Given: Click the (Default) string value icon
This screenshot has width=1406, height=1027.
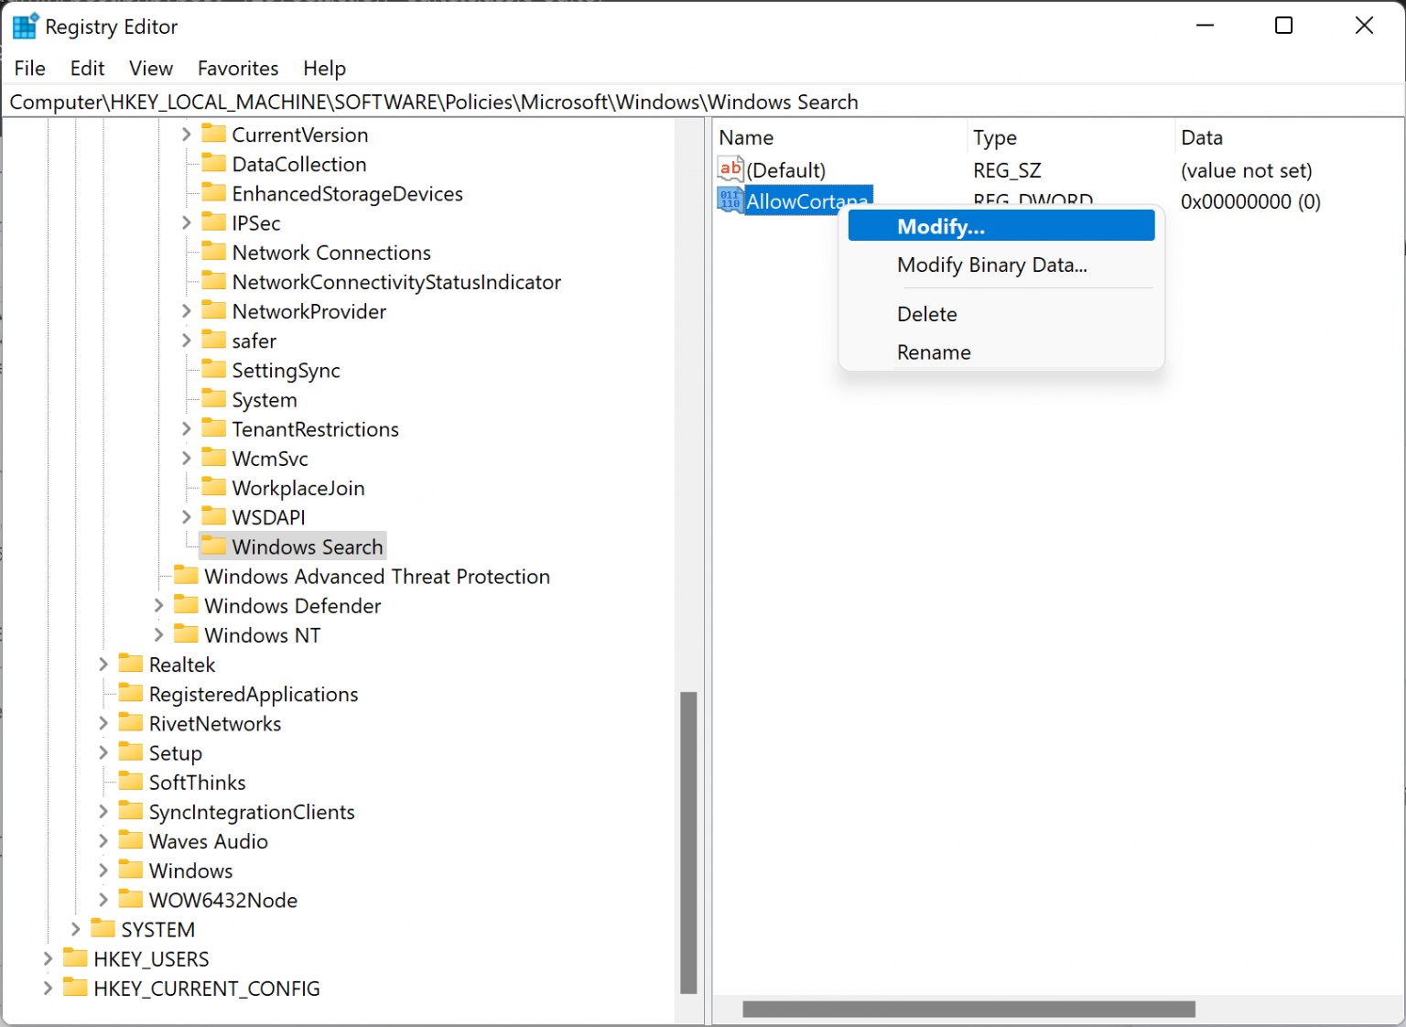Looking at the screenshot, I should tap(730, 169).
